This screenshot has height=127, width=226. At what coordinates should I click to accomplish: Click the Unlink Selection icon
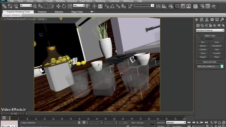point(10,6)
